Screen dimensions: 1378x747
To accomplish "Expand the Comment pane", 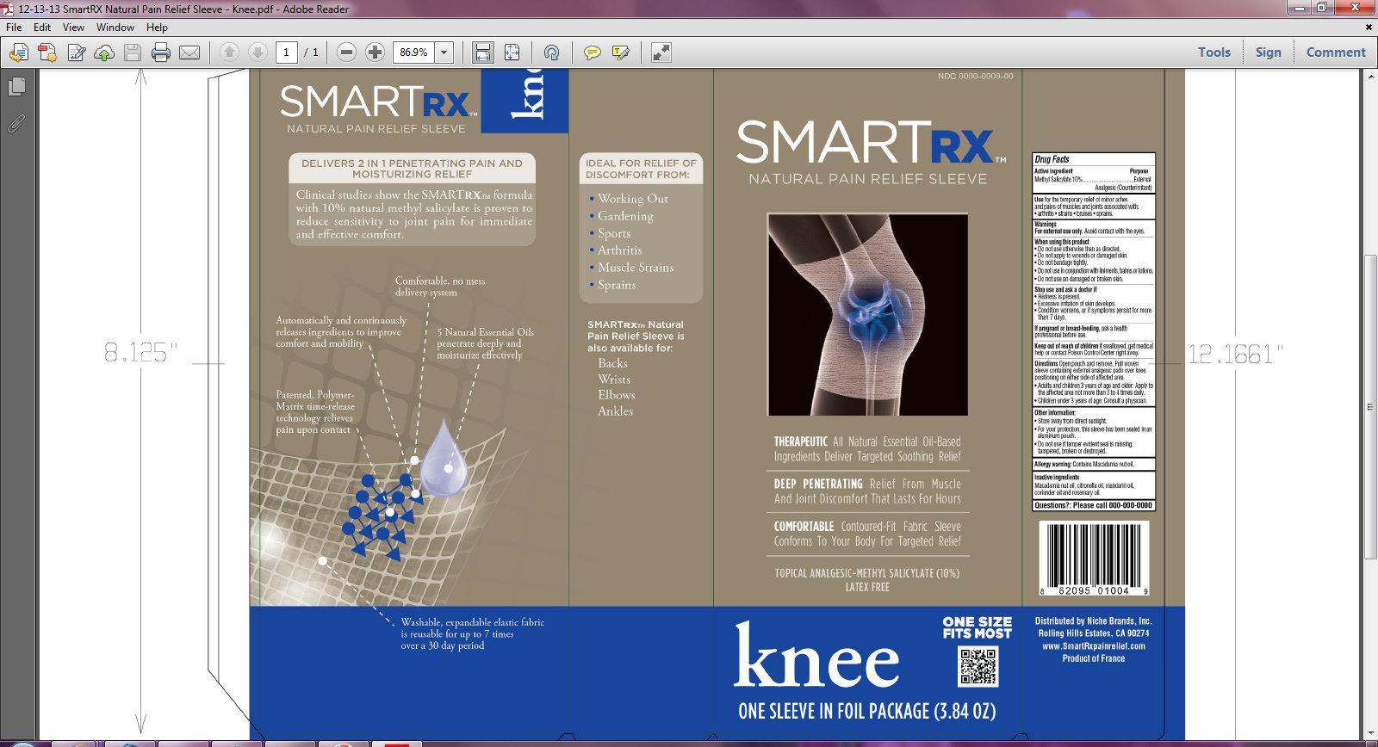I will pyautogui.click(x=1335, y=52).
